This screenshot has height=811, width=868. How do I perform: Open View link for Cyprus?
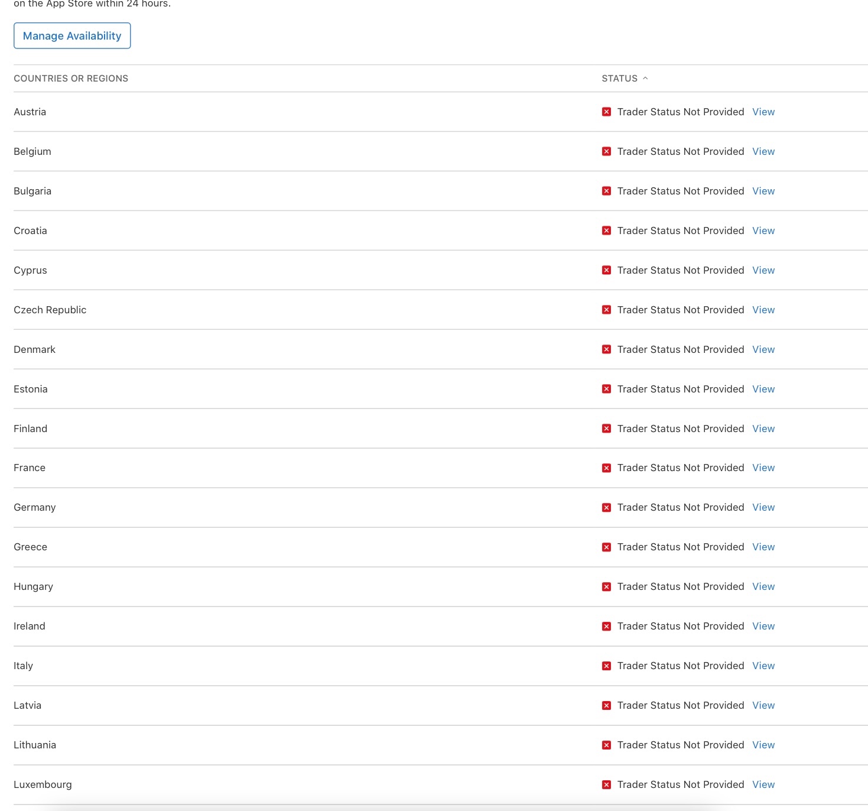pos(763,270)
